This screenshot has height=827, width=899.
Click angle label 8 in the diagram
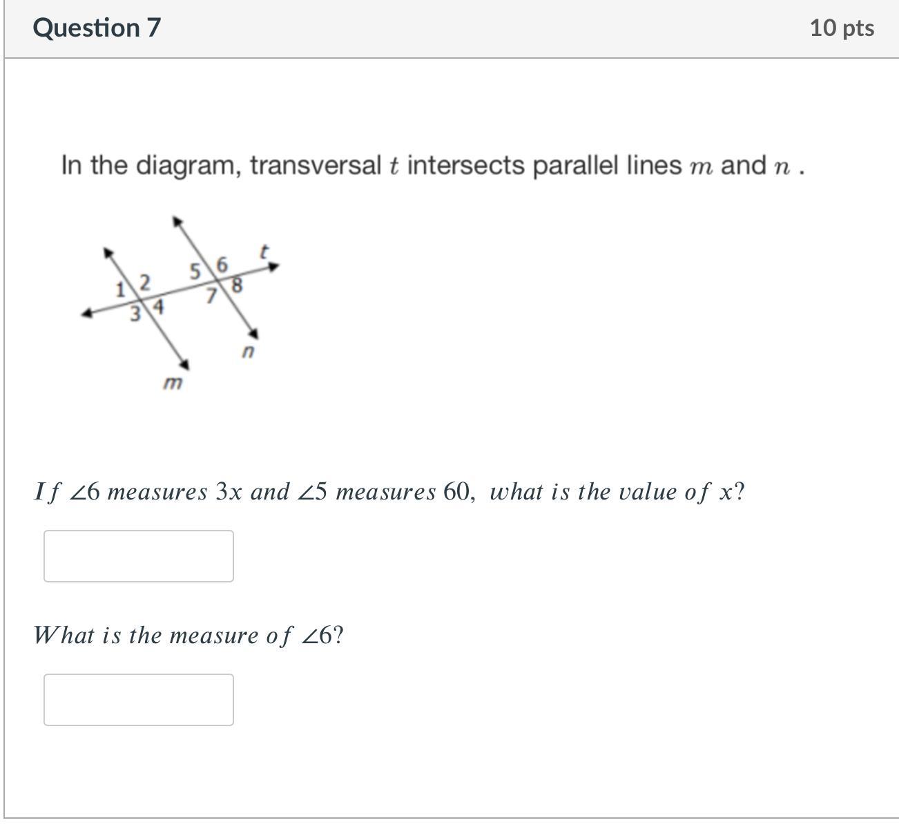click(237, 285)
